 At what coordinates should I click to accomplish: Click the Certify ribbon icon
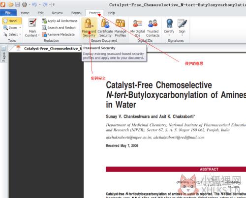click(169, 24)
